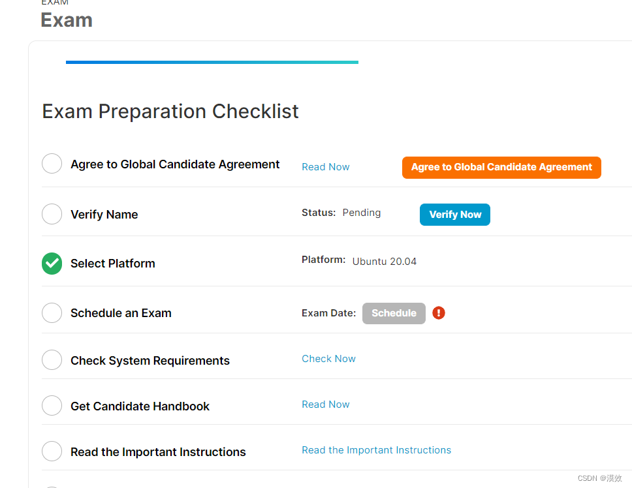Image resolution: width=632 pixels, height=488 pixels.
Task: Open Read Now link for Candidate Handbook
Action: pos(326,404)
